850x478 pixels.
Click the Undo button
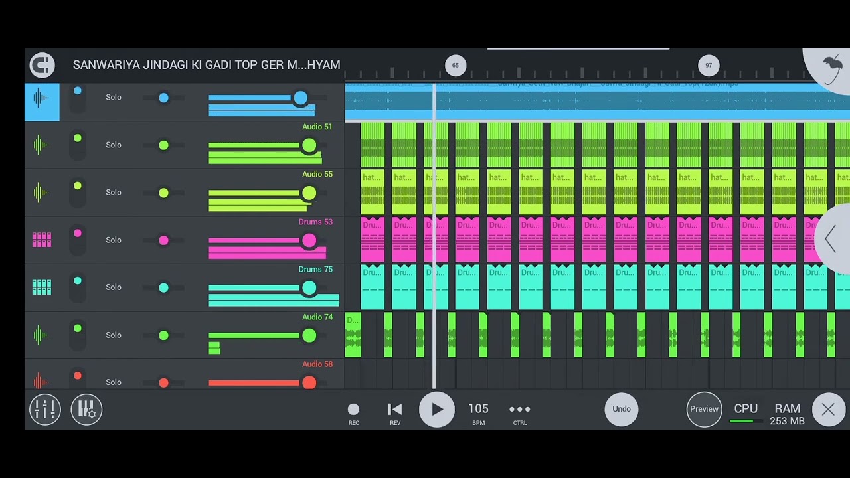622,409
